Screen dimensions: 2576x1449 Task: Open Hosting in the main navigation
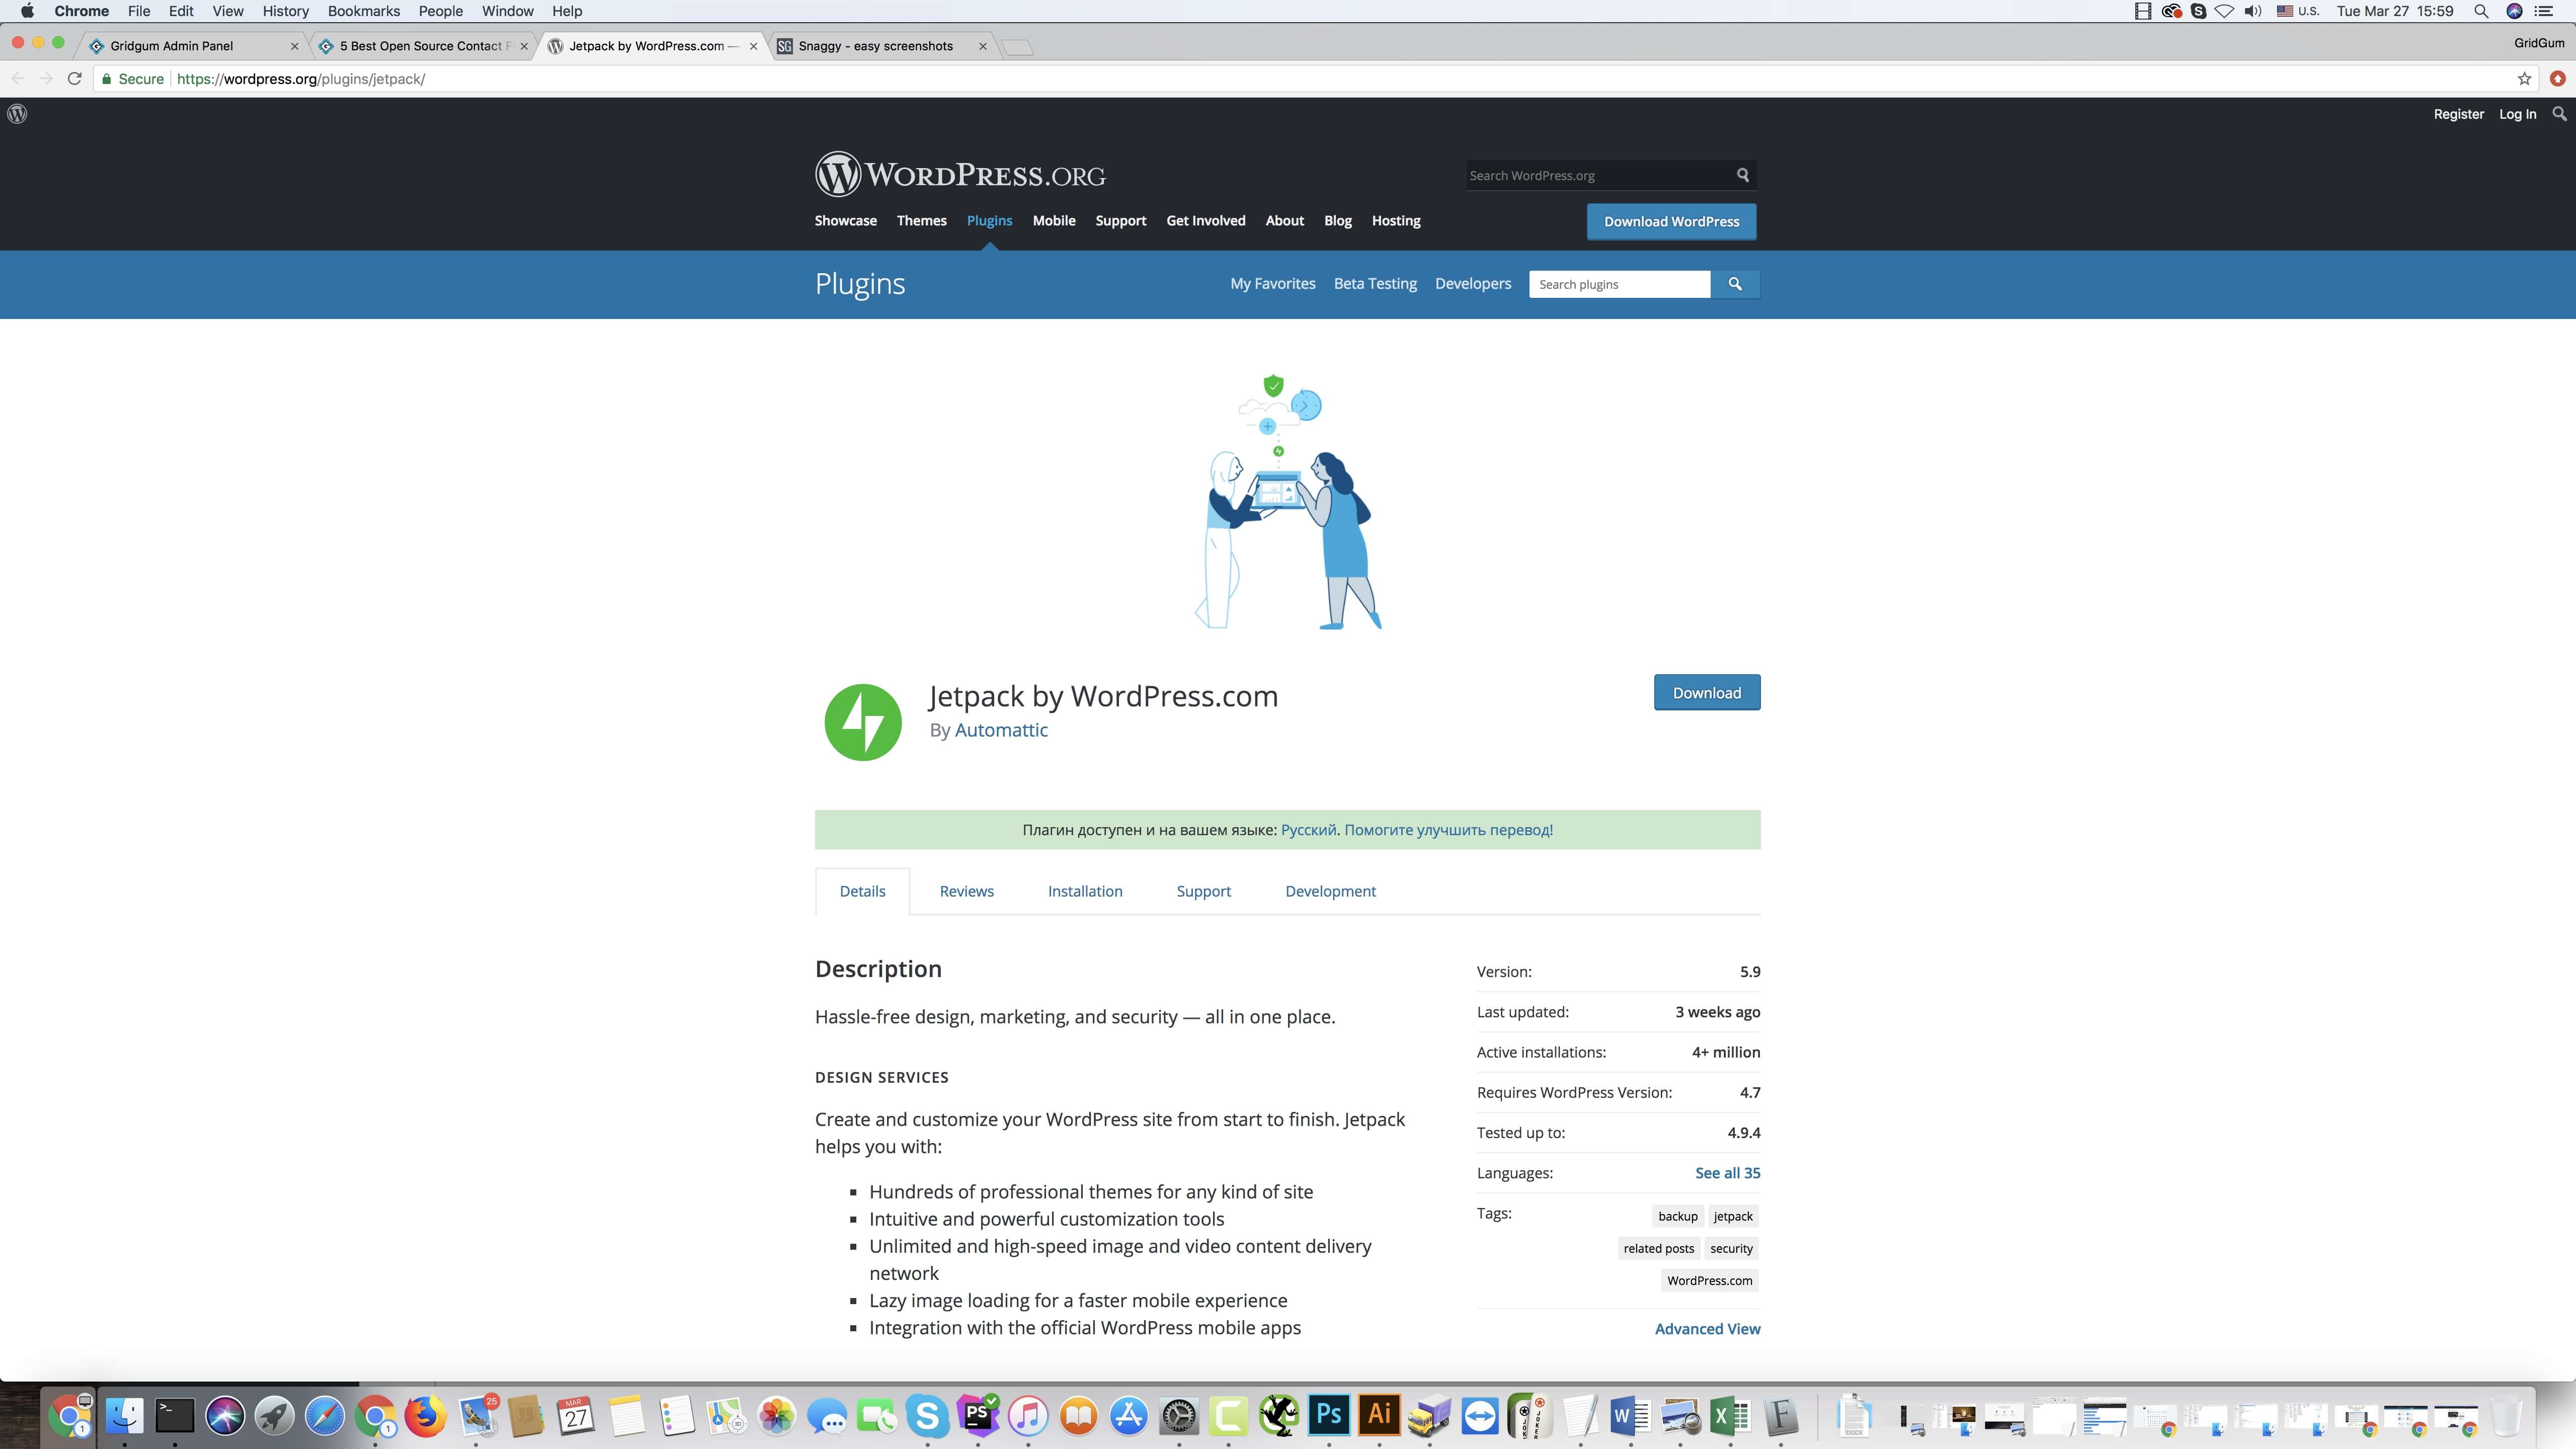point(1396,221)
